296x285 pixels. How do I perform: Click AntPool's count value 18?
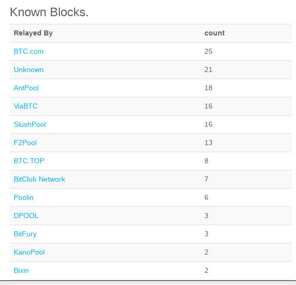tap(209, 88)
